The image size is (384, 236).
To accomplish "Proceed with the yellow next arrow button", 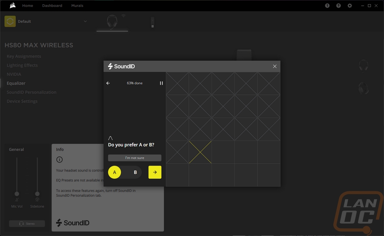I will [x=155, y=172].
